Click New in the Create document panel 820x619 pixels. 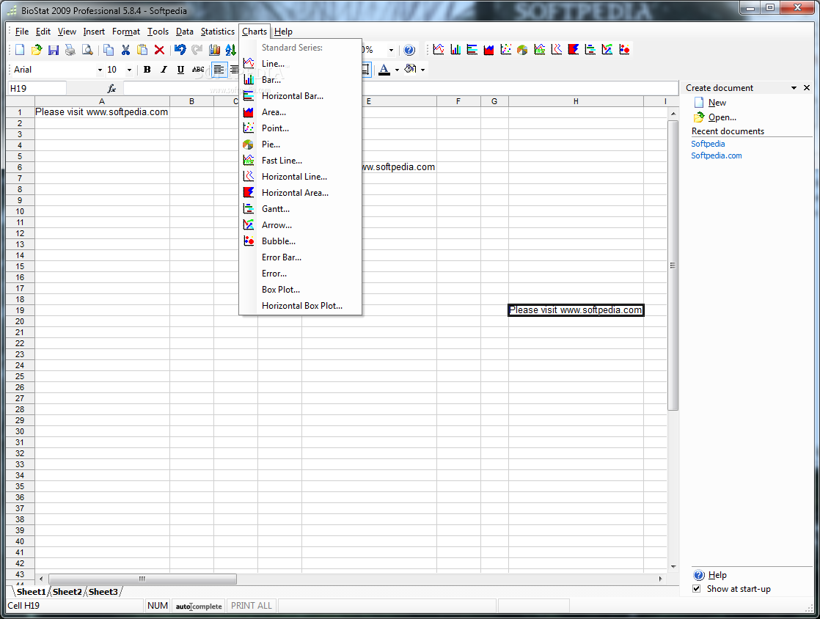(717, 103)
